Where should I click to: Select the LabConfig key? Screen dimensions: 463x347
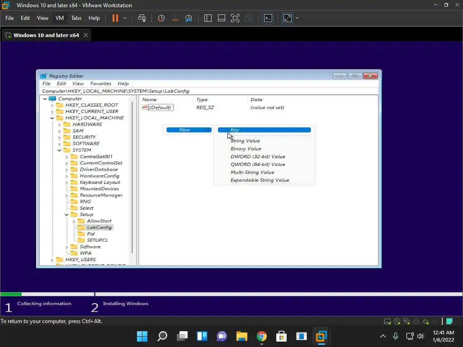(x=99, y=228)
